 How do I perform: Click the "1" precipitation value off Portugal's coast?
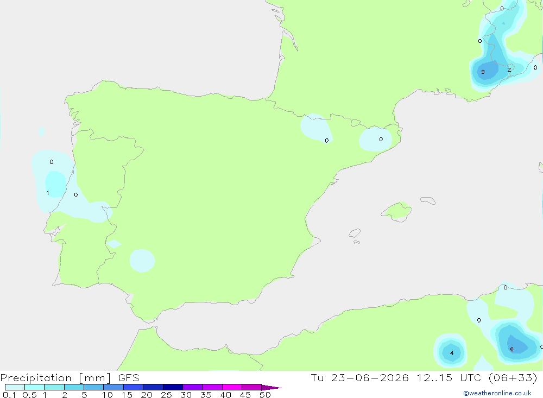(x=48, y=193)
